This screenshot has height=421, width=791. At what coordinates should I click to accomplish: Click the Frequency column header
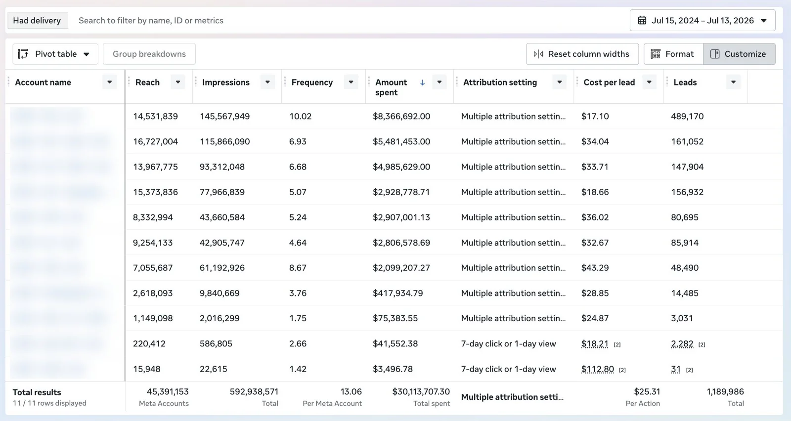tap(312, 82)
